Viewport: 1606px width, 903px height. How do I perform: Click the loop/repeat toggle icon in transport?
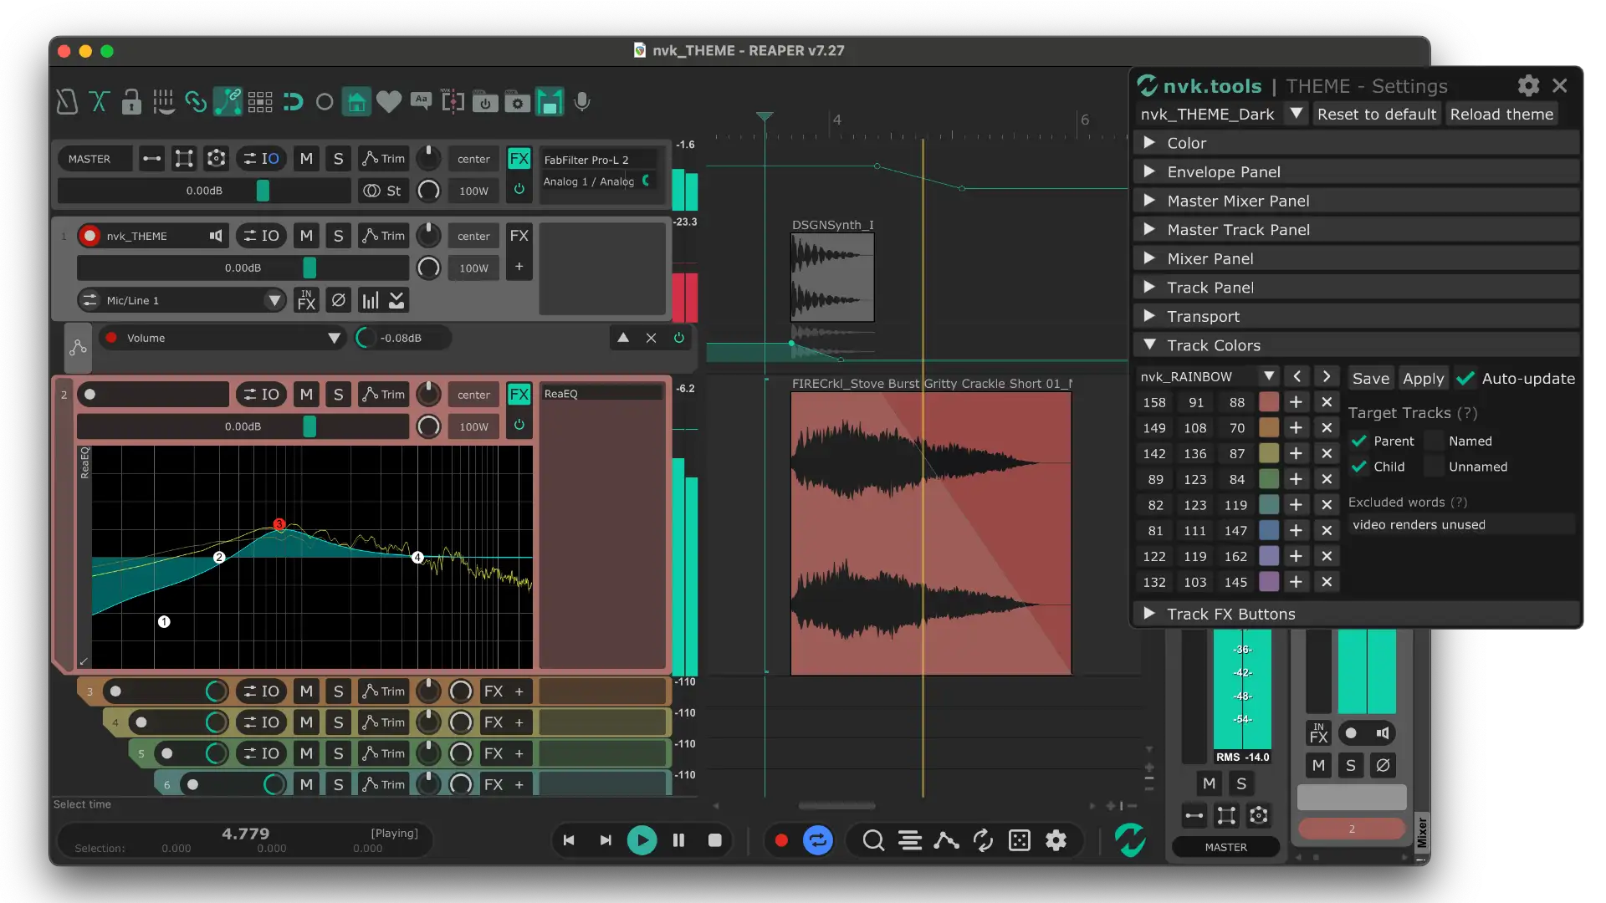click(x=818, y=840)
